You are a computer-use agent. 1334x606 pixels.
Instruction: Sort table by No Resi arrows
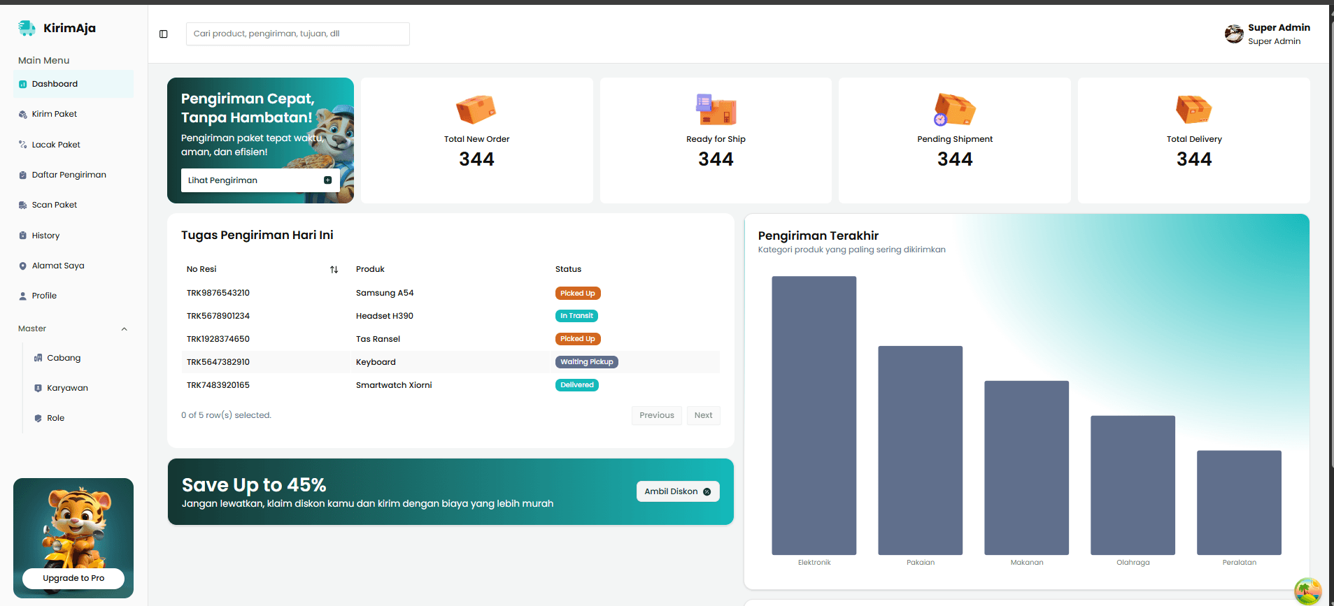[334, 269]
